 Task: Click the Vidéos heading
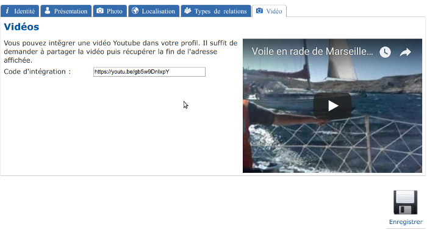pos(21,27)
